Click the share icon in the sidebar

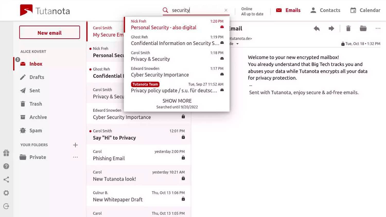(x=6, y=179)
